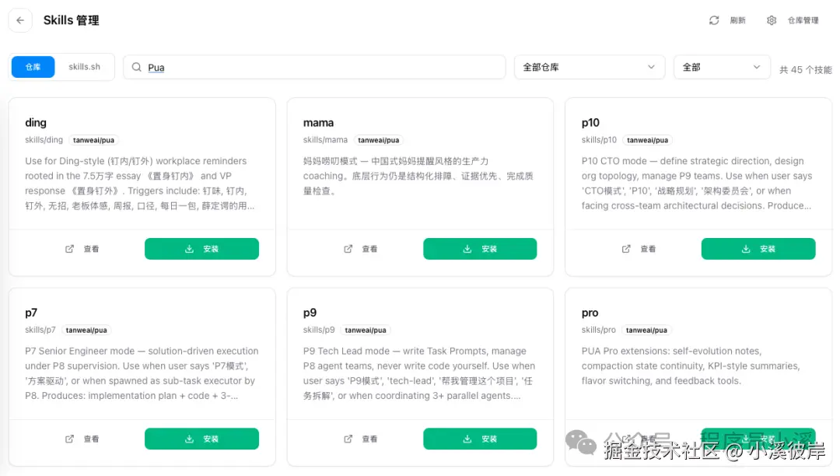
Task: Click download icon in p10 install button
Action: point(746,249)
